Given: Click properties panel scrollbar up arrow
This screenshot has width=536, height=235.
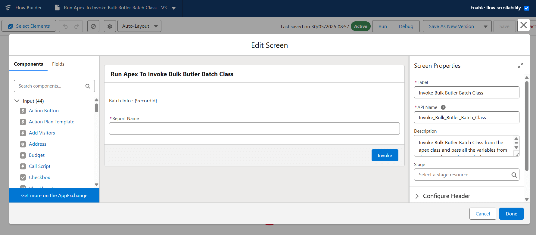Looking at the screenshot, I should coord(527,78).
